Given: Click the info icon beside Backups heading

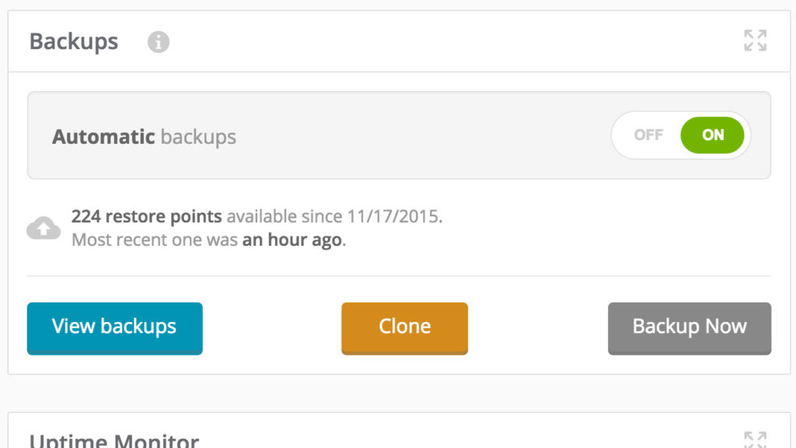Looking at the screenshot, I should pyautogui.click(x=159, y=42).
